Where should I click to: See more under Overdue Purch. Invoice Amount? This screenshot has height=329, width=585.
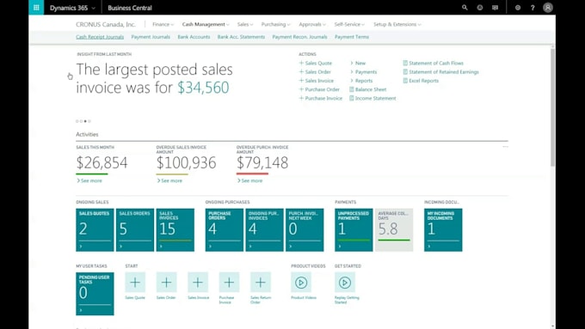[249, 180]
